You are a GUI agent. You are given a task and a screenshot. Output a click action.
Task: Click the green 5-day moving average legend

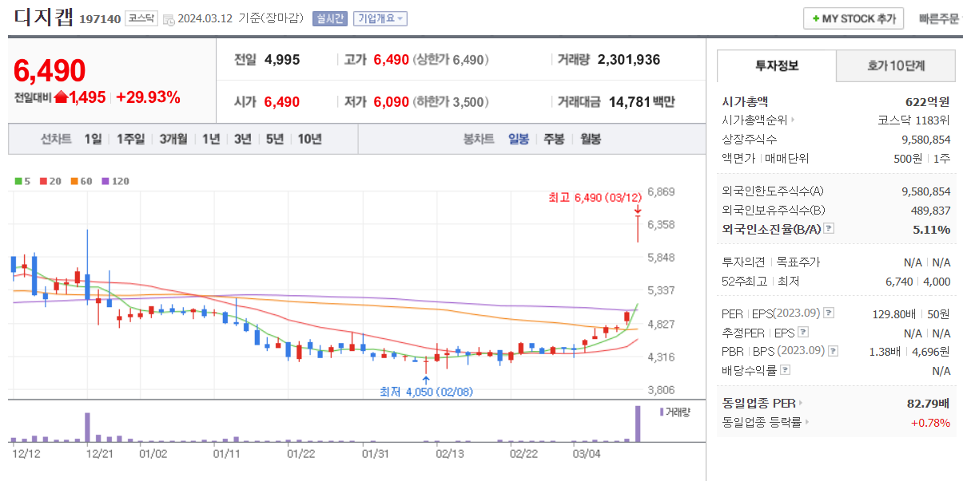pos(22,181)
